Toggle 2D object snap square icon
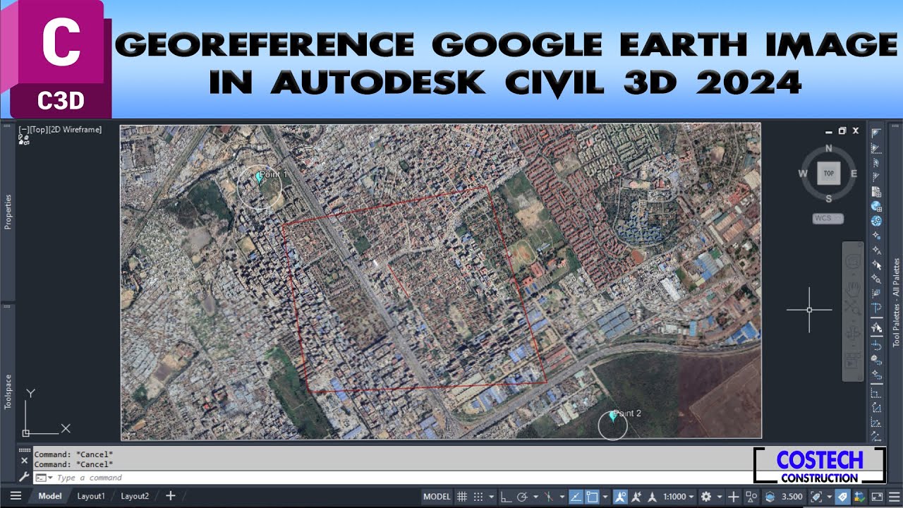This screenshot has height=508, width=903. point(593,497)
